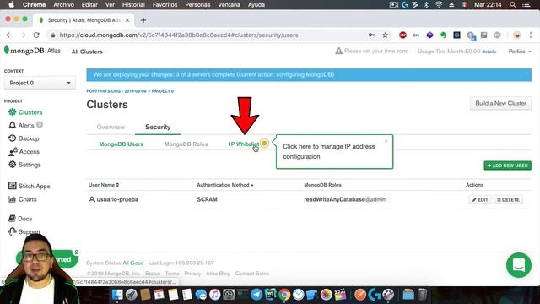Select the SCRAM authentication cell

(x=207, y=199)
